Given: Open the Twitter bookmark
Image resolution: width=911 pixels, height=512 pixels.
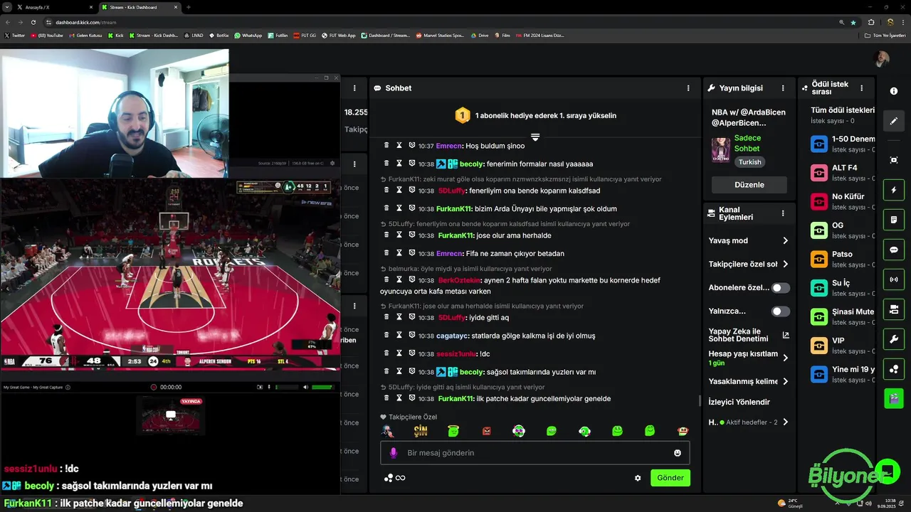Looking at the screenshot, I should 15,35.
